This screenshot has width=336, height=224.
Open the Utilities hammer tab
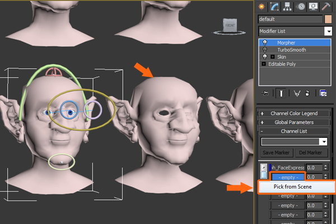(x=326, y=7)
